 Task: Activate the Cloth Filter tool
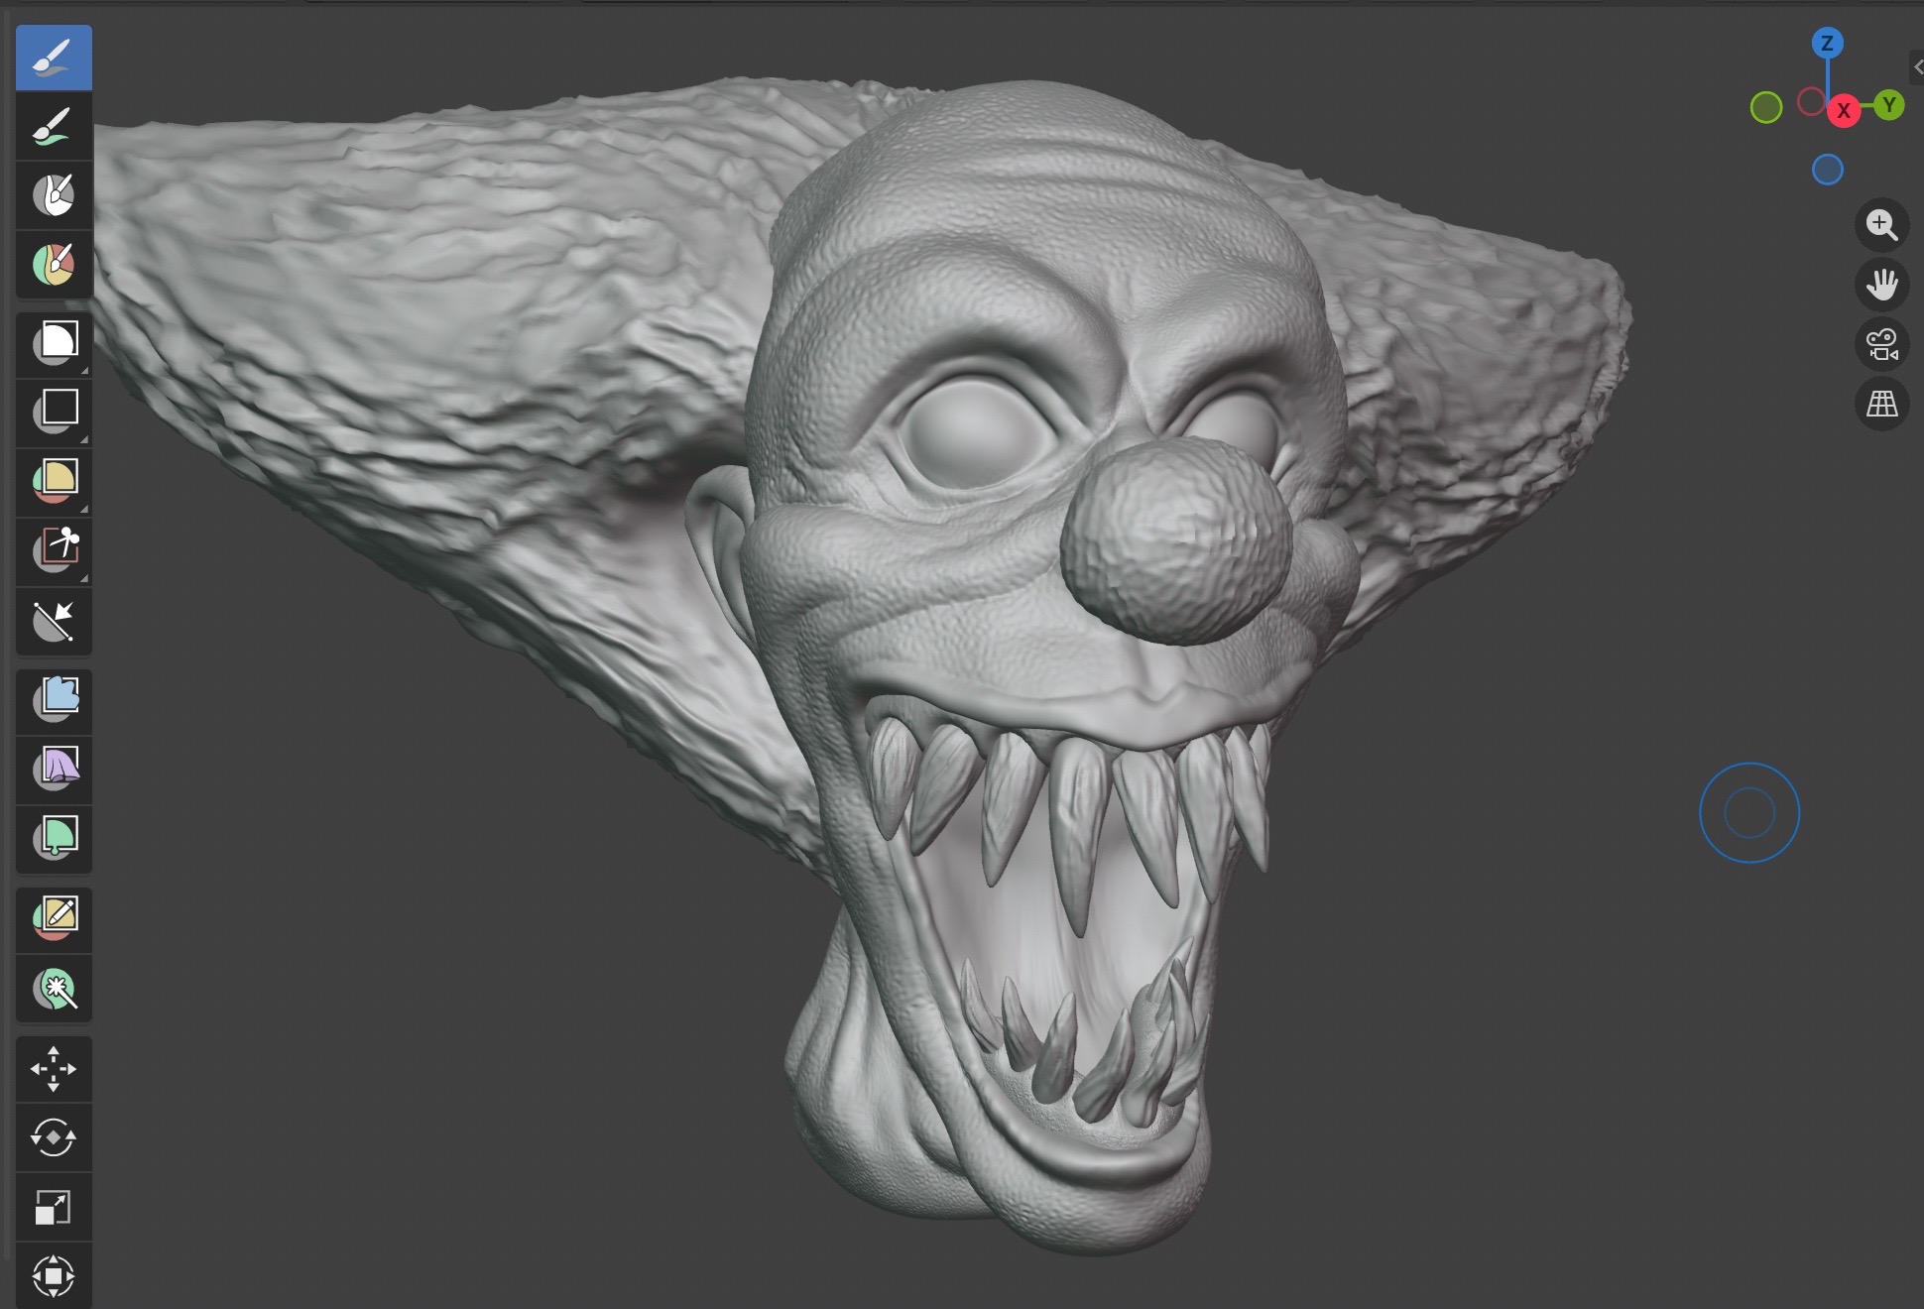tap(54, 769)
